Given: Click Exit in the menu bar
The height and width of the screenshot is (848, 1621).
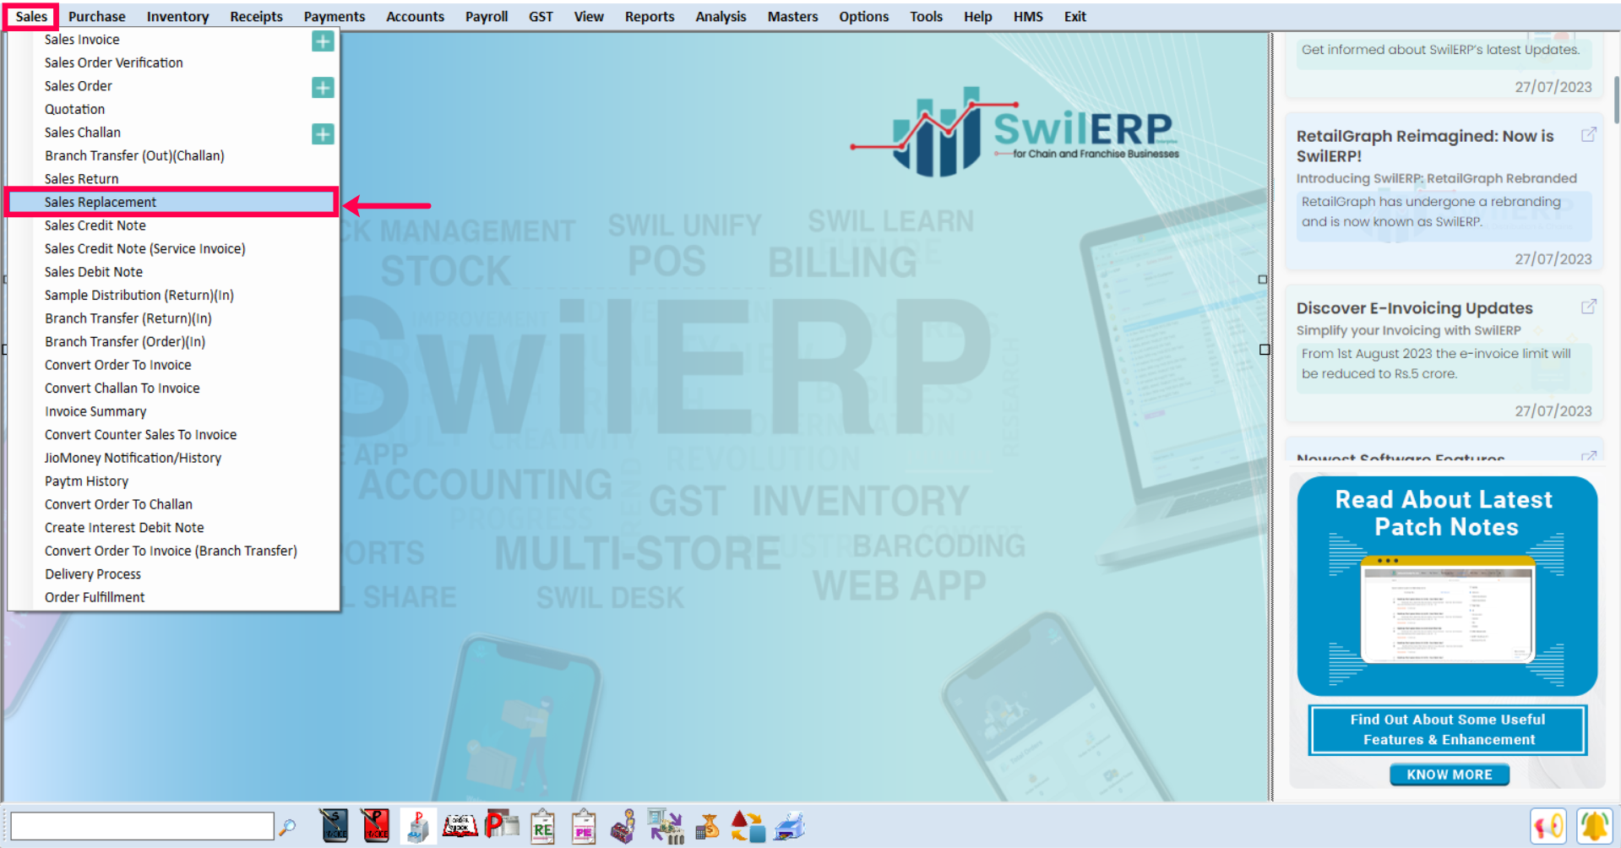Looking at the screenshot, I should pyautogui.click(x=1074, y=16).
